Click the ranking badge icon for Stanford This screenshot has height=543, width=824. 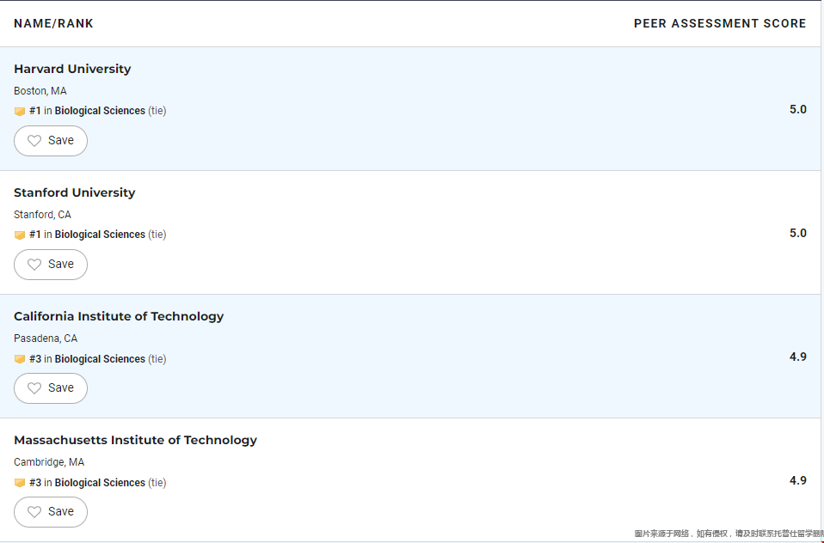coord(20,235)
